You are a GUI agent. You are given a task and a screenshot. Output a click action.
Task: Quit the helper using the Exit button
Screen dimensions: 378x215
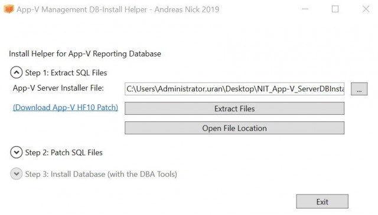(x=322, y=201)
